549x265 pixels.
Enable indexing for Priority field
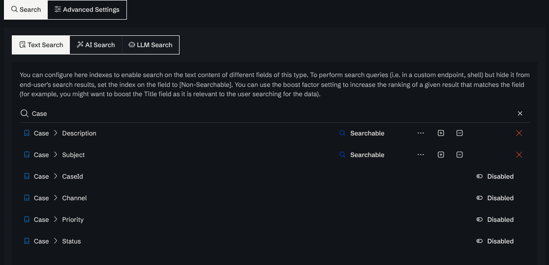[x=495, y=220]
